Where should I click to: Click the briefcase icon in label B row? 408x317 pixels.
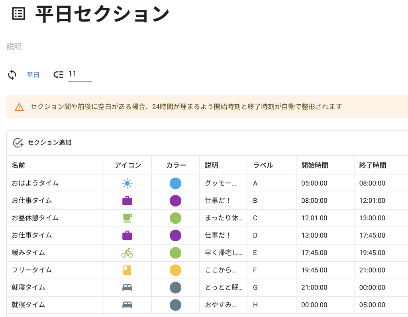[127, 201]
